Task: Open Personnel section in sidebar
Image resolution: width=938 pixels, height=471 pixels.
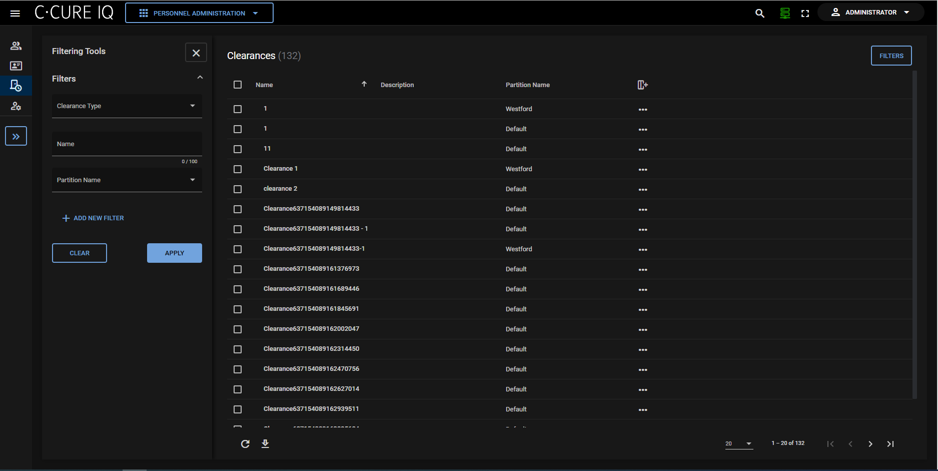Action: point(16,46)
